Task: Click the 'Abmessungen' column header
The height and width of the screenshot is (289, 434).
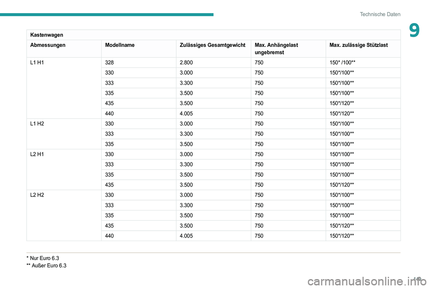Action: click(47, 45)
